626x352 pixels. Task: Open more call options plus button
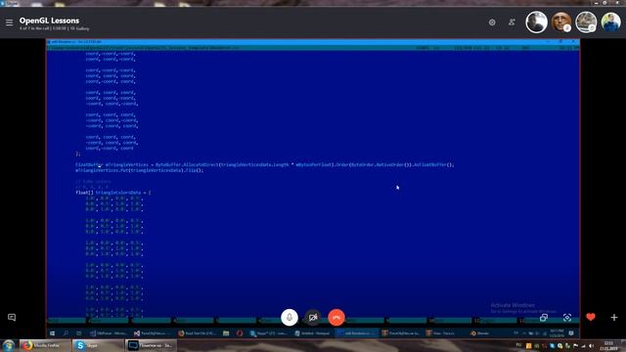[x=614, y=318]
